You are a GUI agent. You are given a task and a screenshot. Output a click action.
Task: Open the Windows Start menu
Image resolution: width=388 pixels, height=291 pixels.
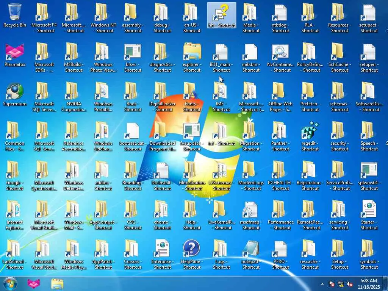coord(10,283)
